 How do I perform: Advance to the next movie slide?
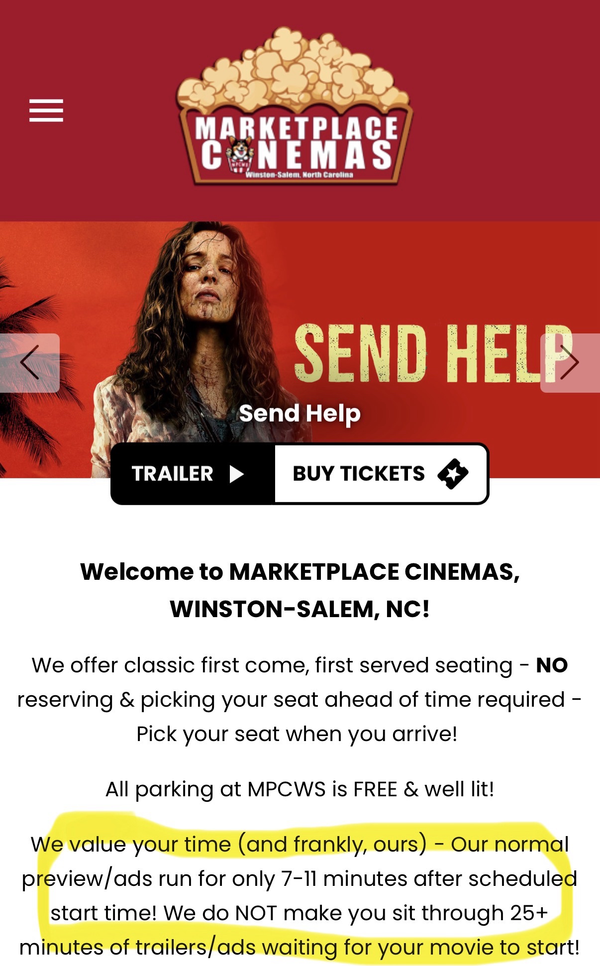[570, 363]
